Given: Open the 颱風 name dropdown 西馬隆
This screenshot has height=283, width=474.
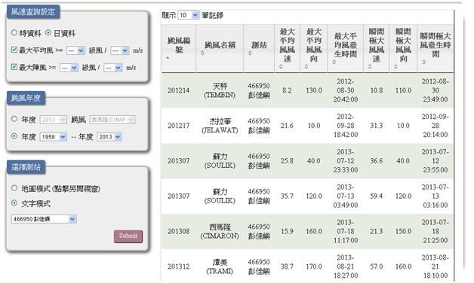Looking at the screenshot, I should 112,120.
